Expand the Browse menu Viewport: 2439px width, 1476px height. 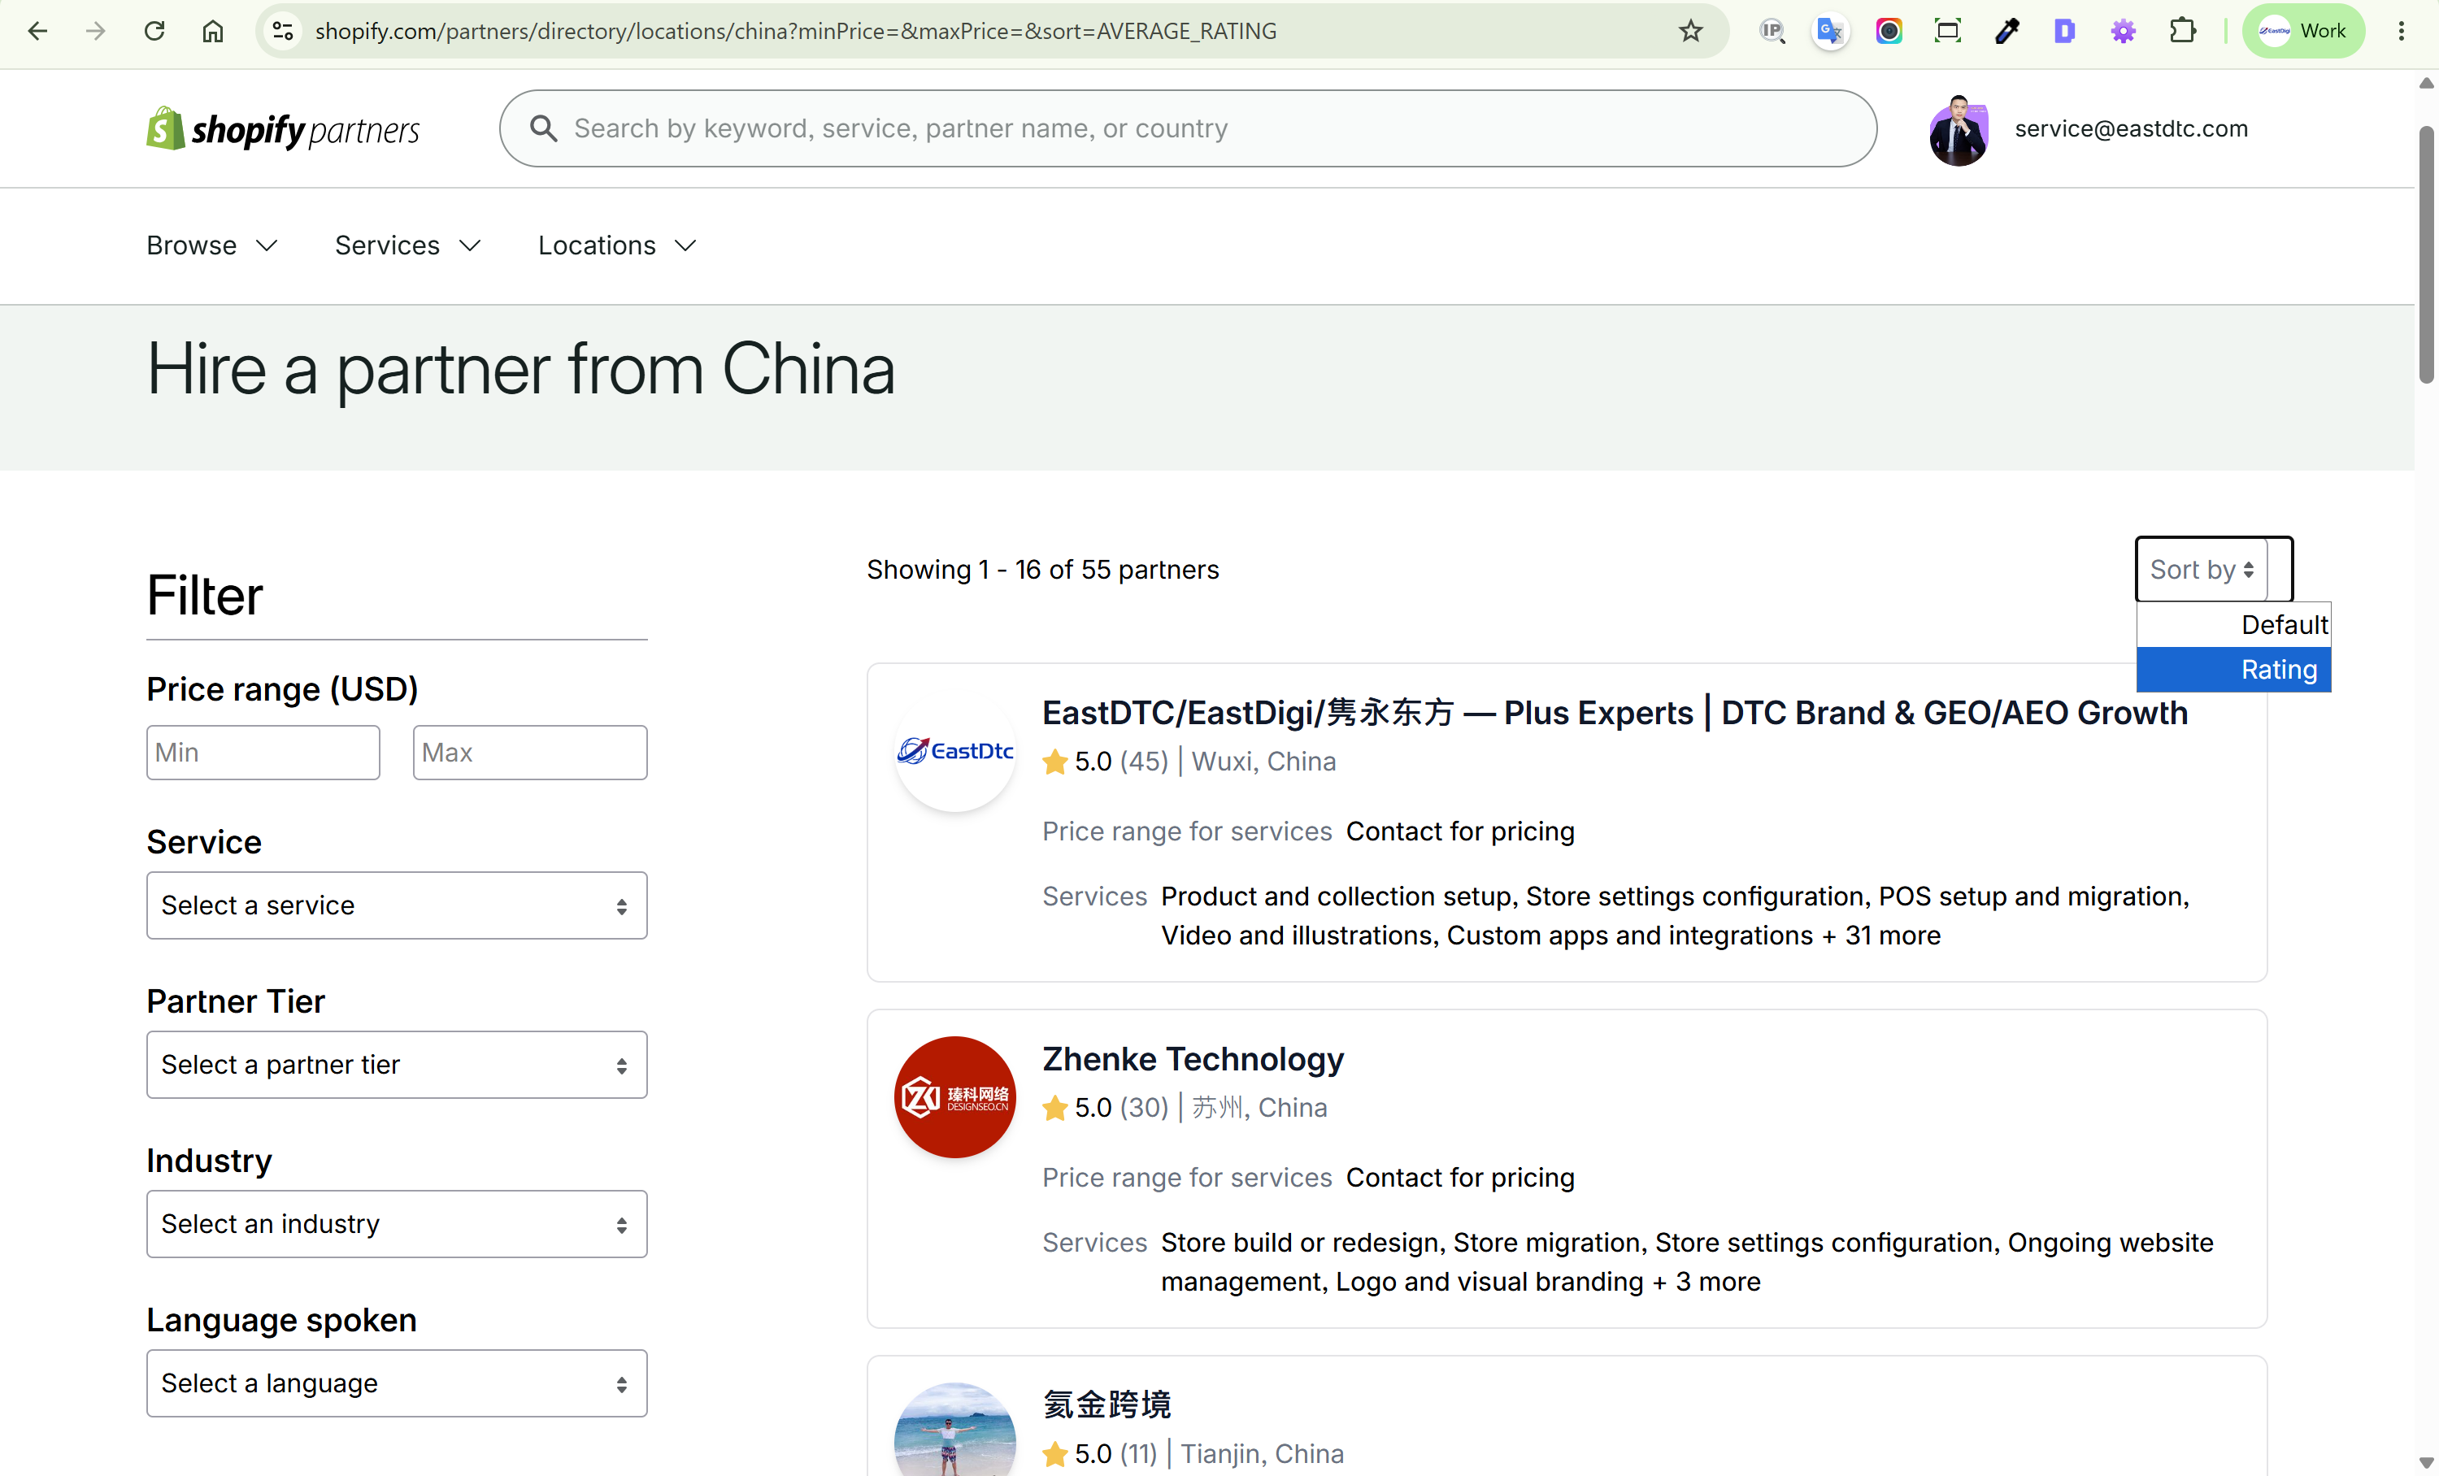212,245
